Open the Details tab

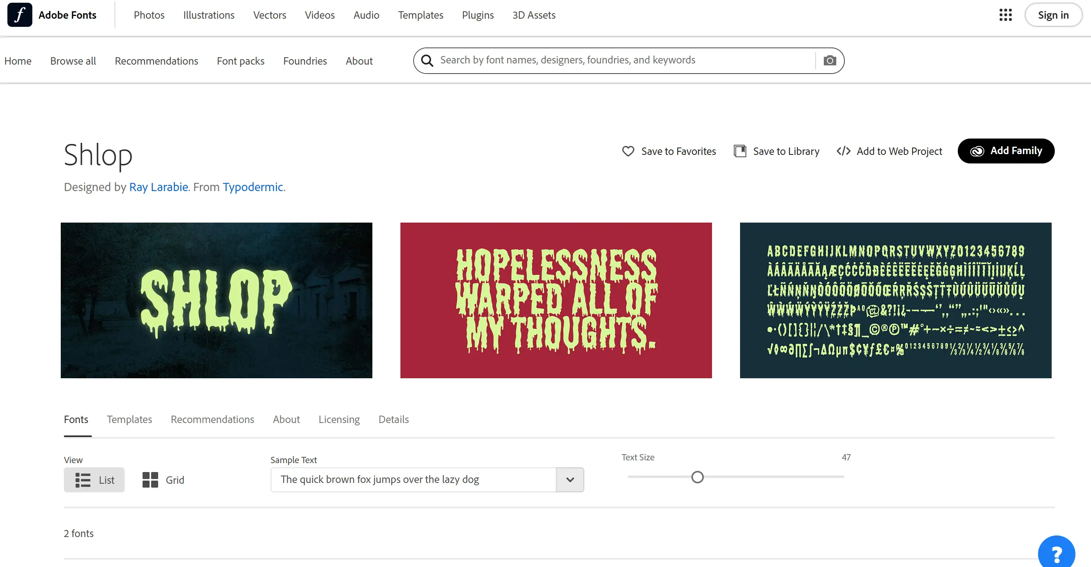[393, 420]
